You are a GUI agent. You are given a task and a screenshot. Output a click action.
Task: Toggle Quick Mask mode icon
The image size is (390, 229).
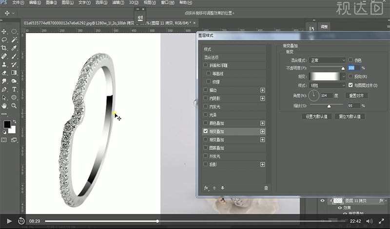[x=4, y=140]
